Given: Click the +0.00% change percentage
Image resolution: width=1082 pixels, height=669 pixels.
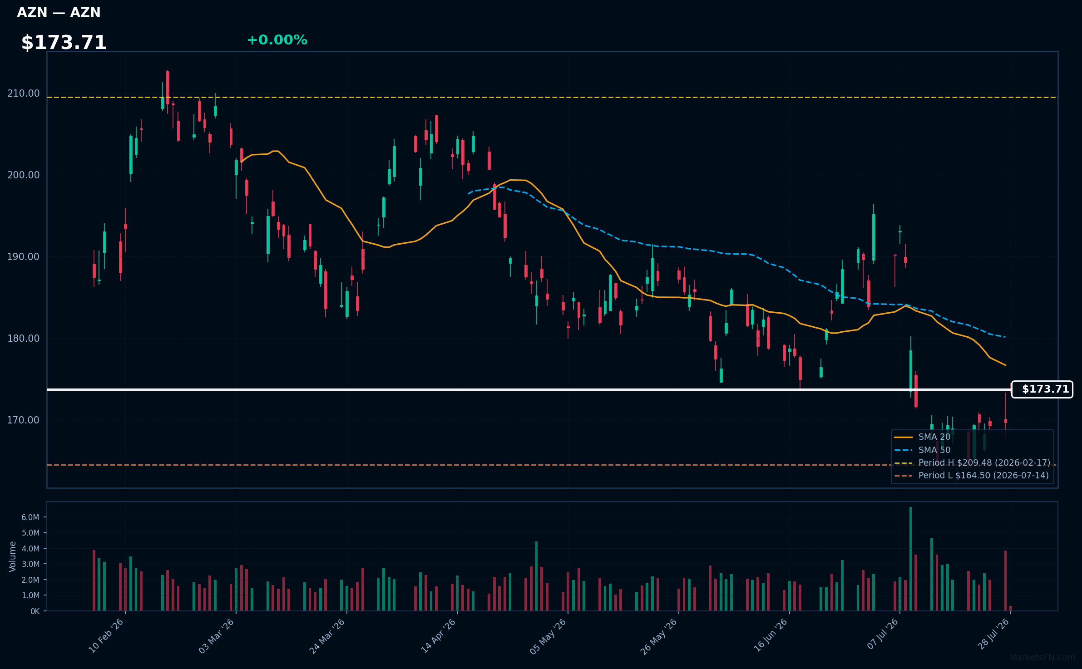Looking at the screenshot, I should coord(277,40).
